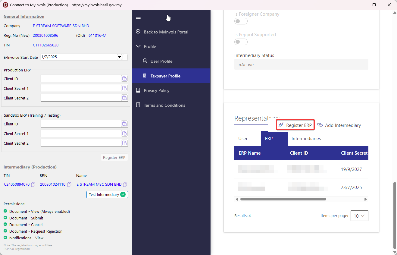
Task: Open User Profile in the sidebar
Action: pyautogui.click(x=161, y=61)
